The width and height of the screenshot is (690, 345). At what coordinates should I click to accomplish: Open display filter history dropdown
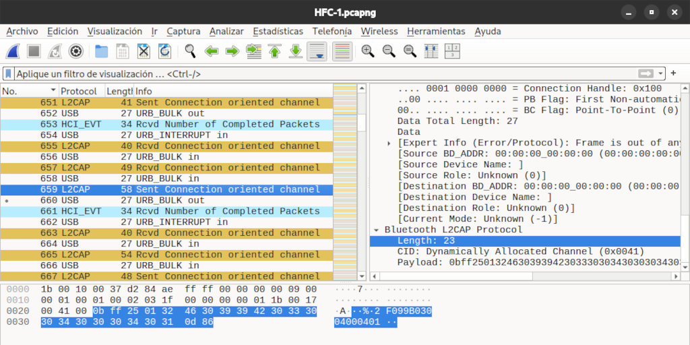(660, 73)
